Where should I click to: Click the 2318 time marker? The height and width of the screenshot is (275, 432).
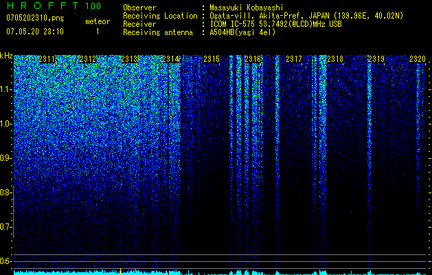335,59
